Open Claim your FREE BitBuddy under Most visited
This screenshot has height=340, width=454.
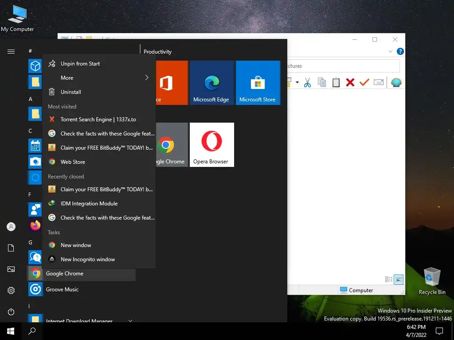tap(99, 148)
